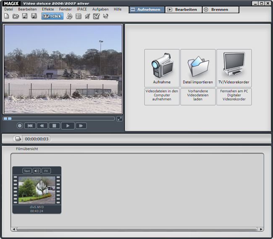Toggle the clip's audio speaker button
This screenshot has width=273, height=239.
tap(37, 171)
